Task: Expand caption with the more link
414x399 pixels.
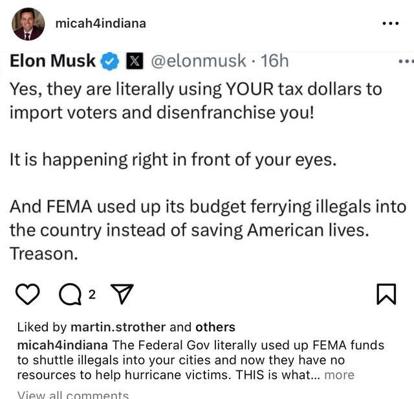Action: coord(339,375)
